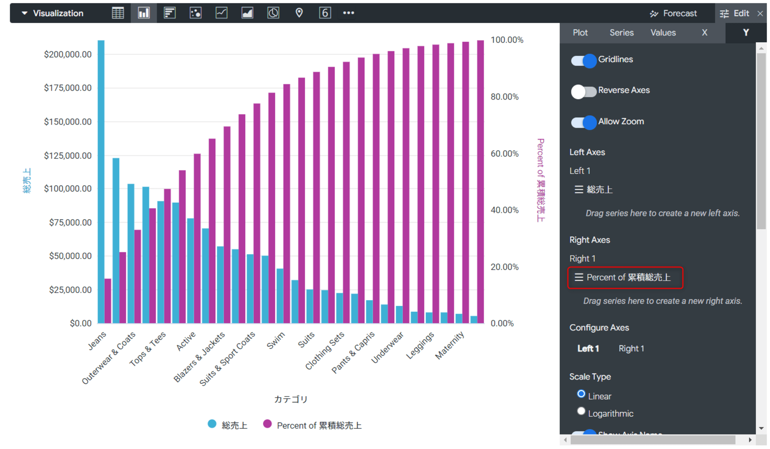770x449 pixels.
Task: Open more visualization types menu
Action: click(x=348, y=13)
